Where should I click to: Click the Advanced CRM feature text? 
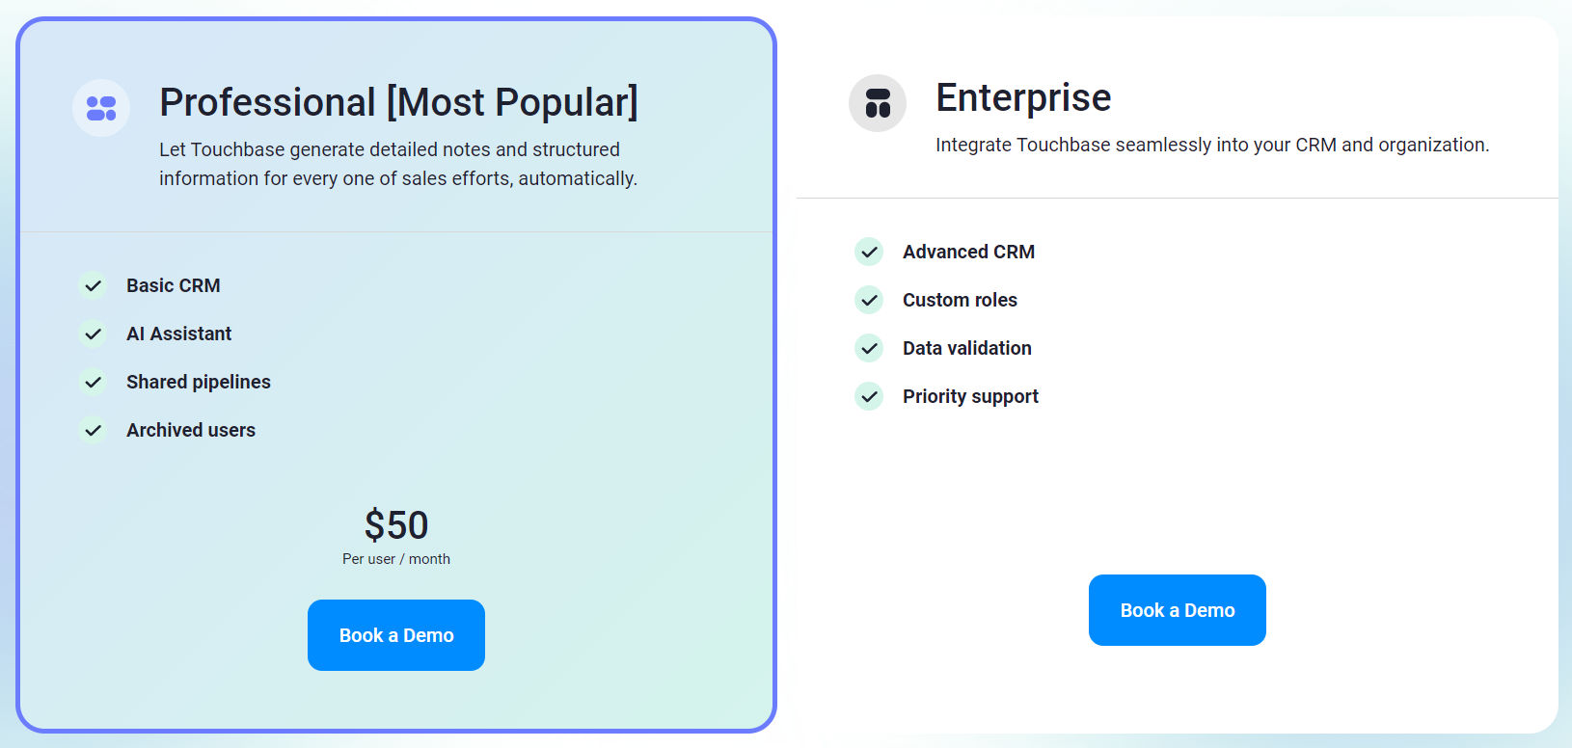coord(969,252)
